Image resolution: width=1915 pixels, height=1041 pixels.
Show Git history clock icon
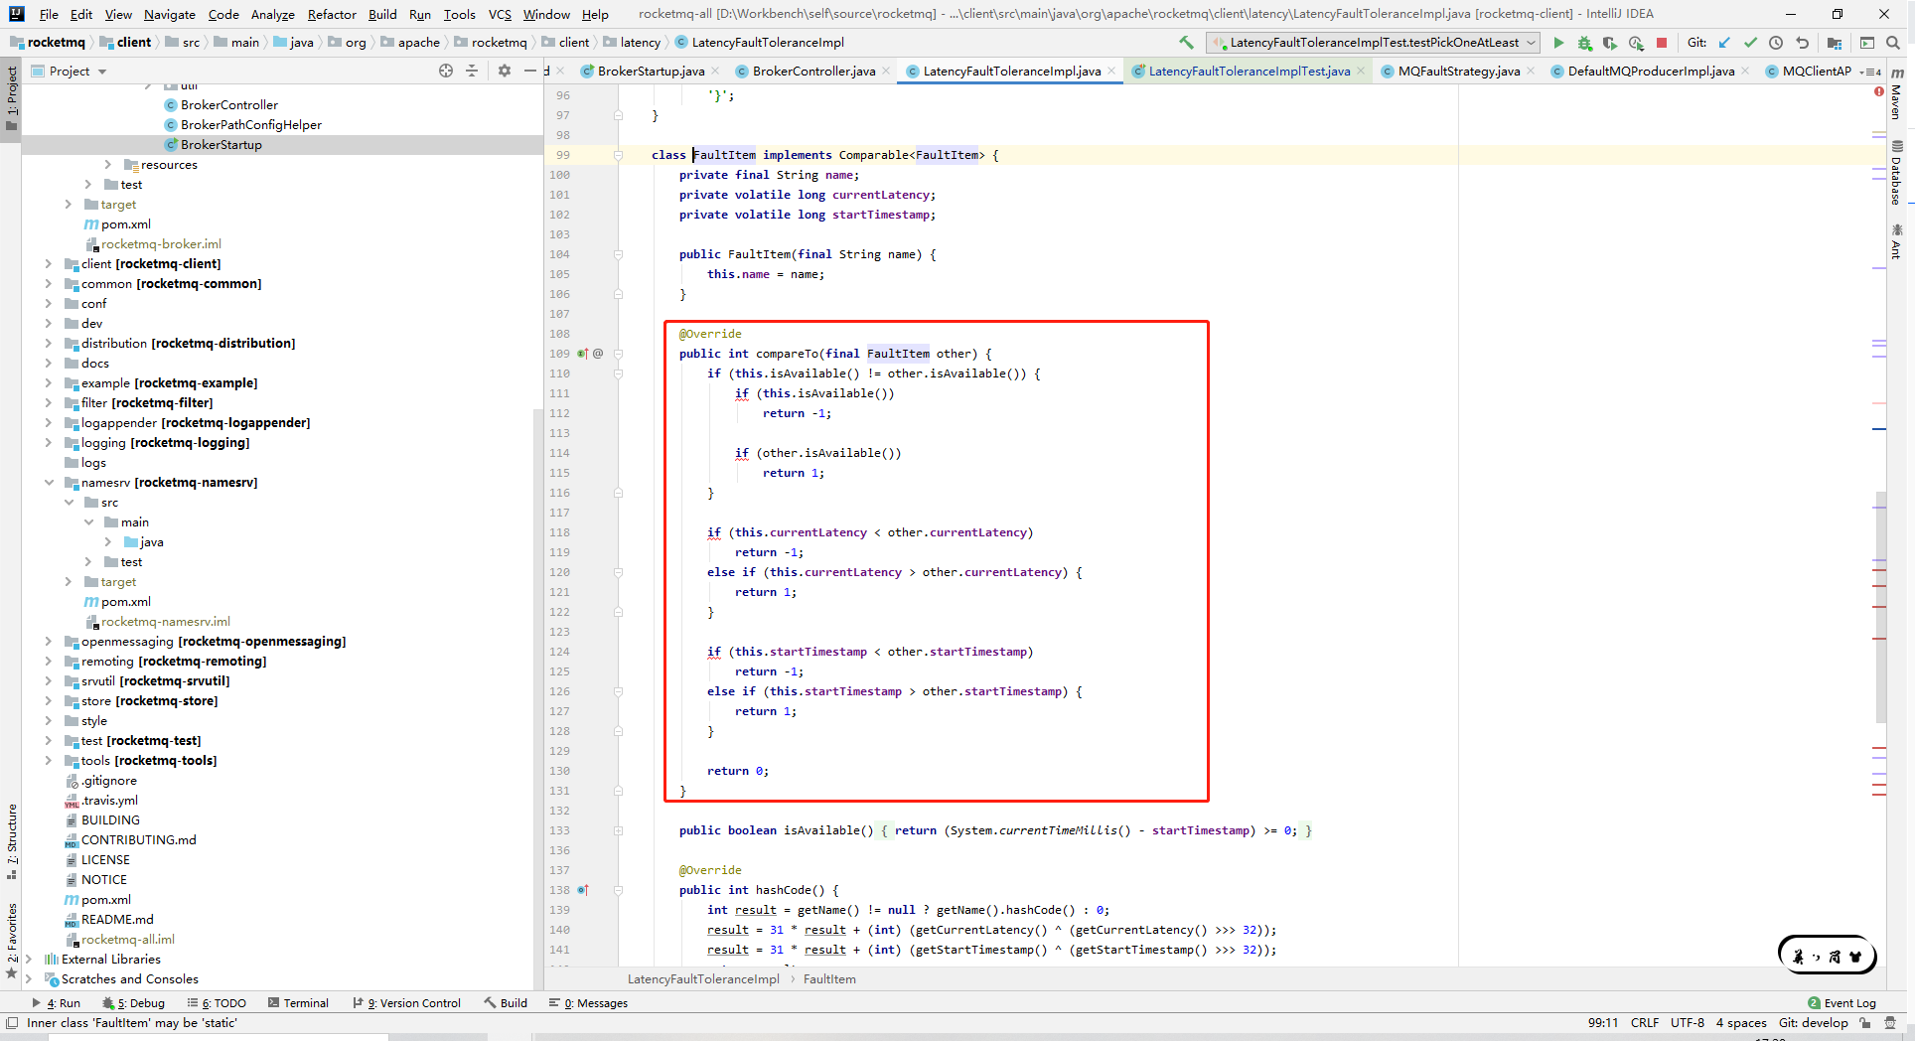pyautogui.click(x=1776, y=43)
